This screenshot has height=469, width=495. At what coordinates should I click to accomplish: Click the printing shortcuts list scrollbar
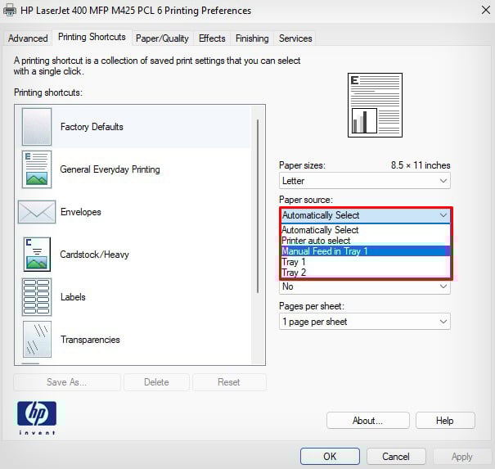point(258,206)
